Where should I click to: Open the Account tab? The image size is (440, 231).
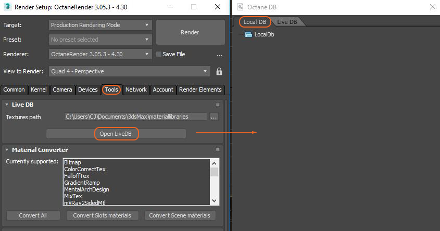coord(163,89)
